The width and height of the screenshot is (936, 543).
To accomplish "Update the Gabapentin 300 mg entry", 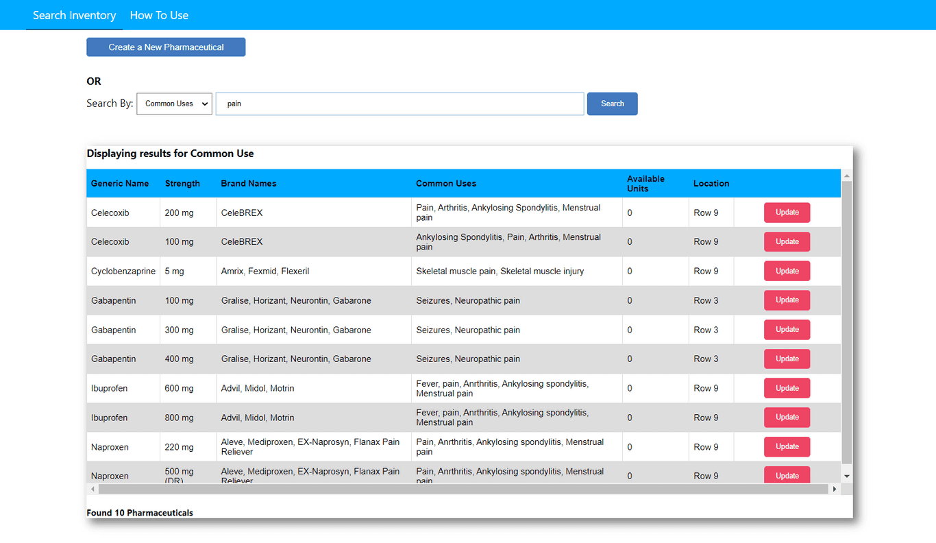I will (787, 330).
